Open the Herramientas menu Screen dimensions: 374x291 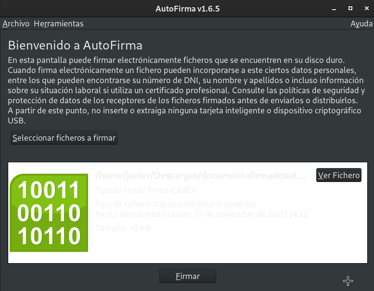click(x=59, y=24)
